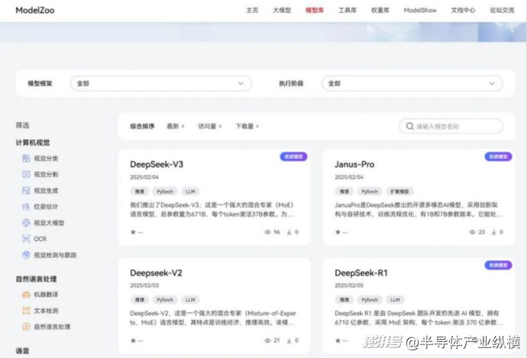This screenshot has height=358, width=527.
Task: Click the 位姿估计 sidebar icon
Action: (26, 207)
